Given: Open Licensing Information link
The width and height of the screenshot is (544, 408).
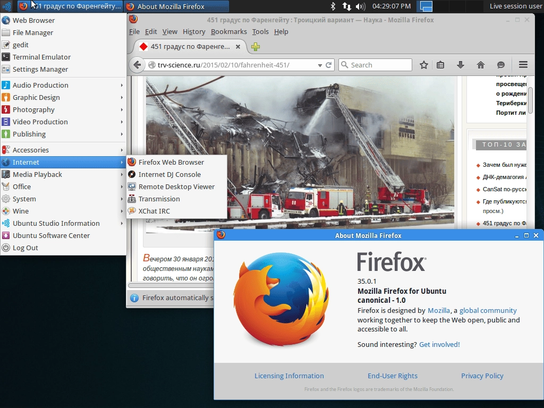Looking at the screenshot, I should [289, 376].
